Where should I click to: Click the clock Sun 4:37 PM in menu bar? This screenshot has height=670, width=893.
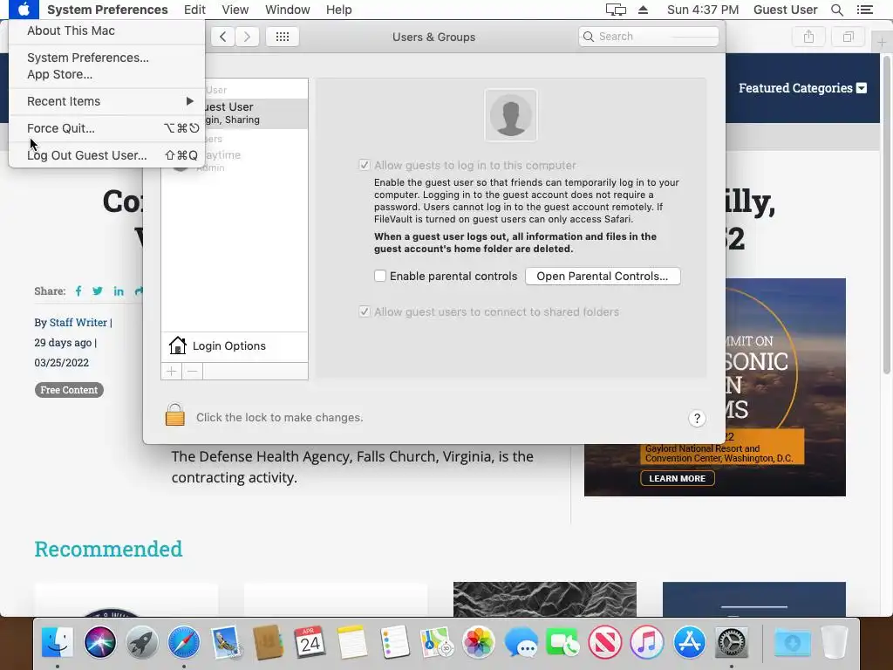coord(703,10)
